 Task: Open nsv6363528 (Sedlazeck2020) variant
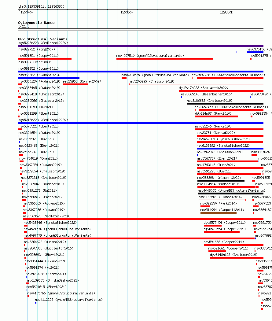coord(47,216)
